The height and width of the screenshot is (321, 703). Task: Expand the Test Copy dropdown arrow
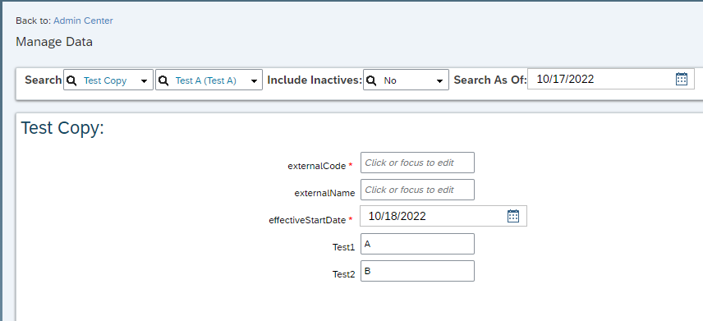pyautogui.click(x=144, y=81)
